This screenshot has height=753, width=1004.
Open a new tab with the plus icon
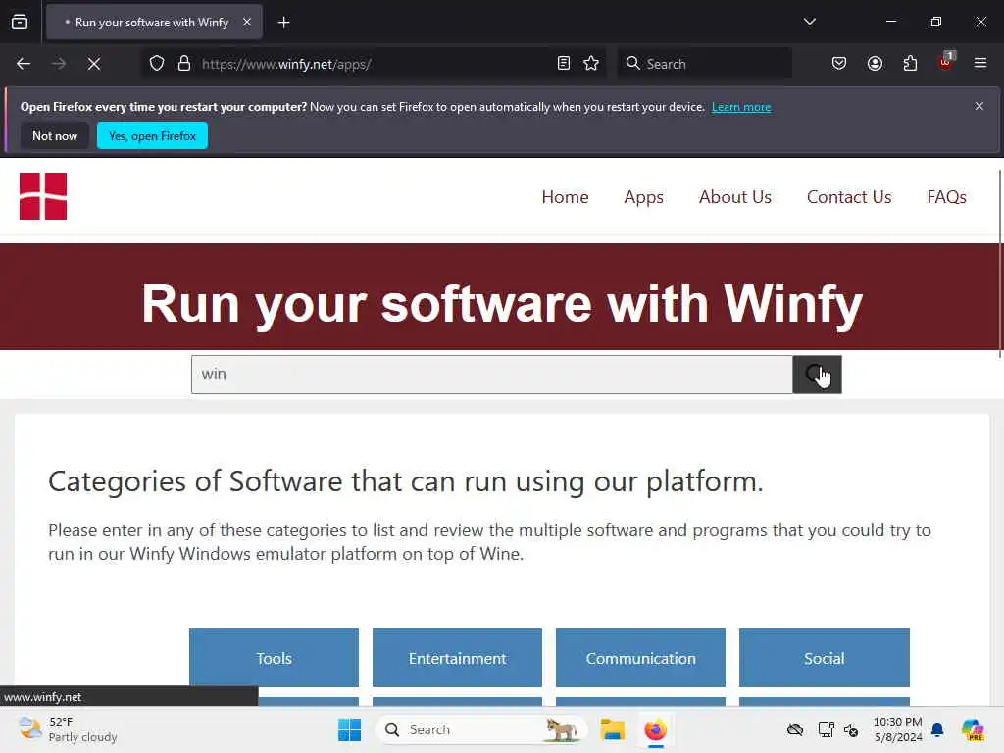tap(283, 23)
